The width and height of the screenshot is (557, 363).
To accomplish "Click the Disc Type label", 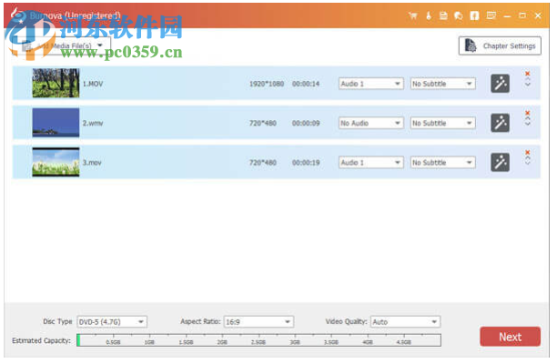I will tap(57, 321).
